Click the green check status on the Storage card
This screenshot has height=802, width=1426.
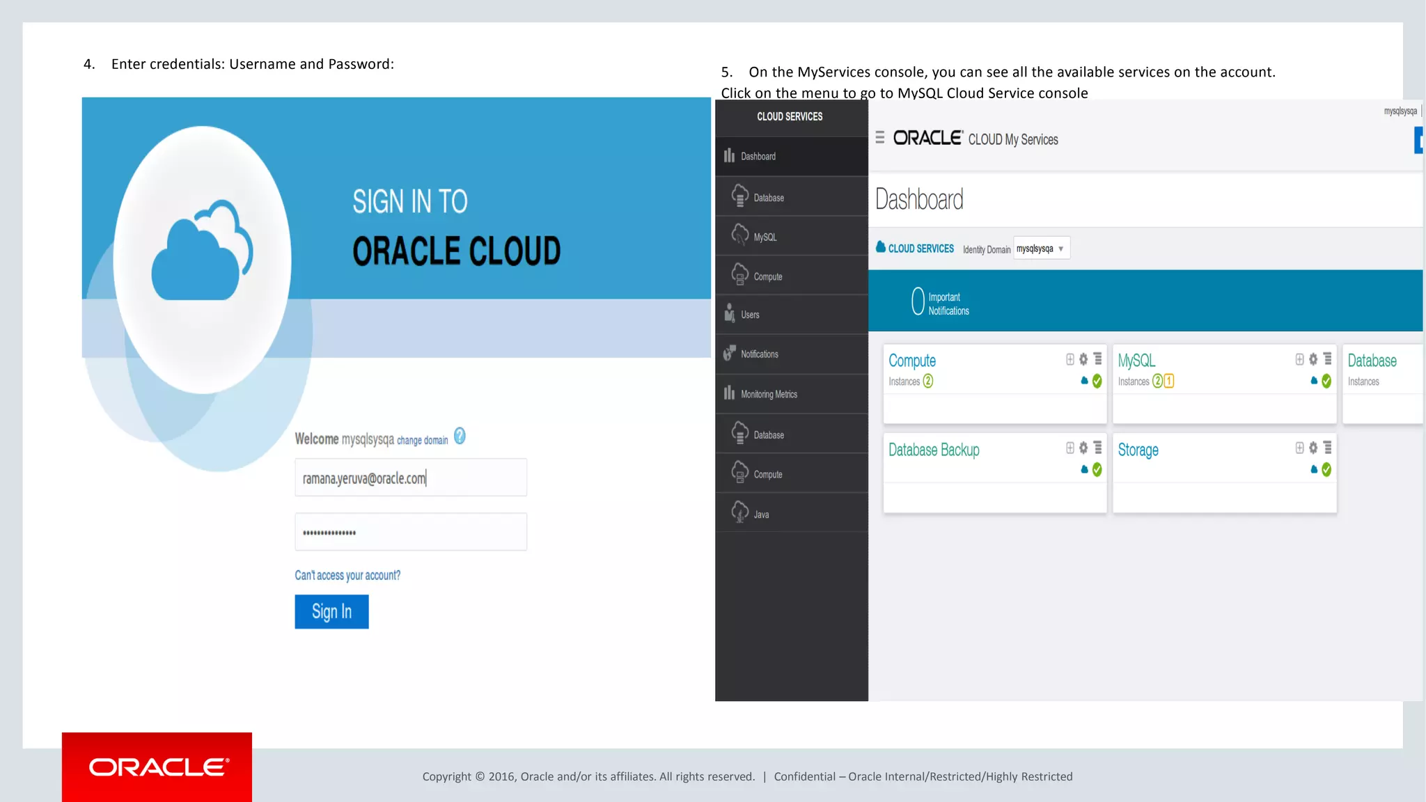(1326, 470)
